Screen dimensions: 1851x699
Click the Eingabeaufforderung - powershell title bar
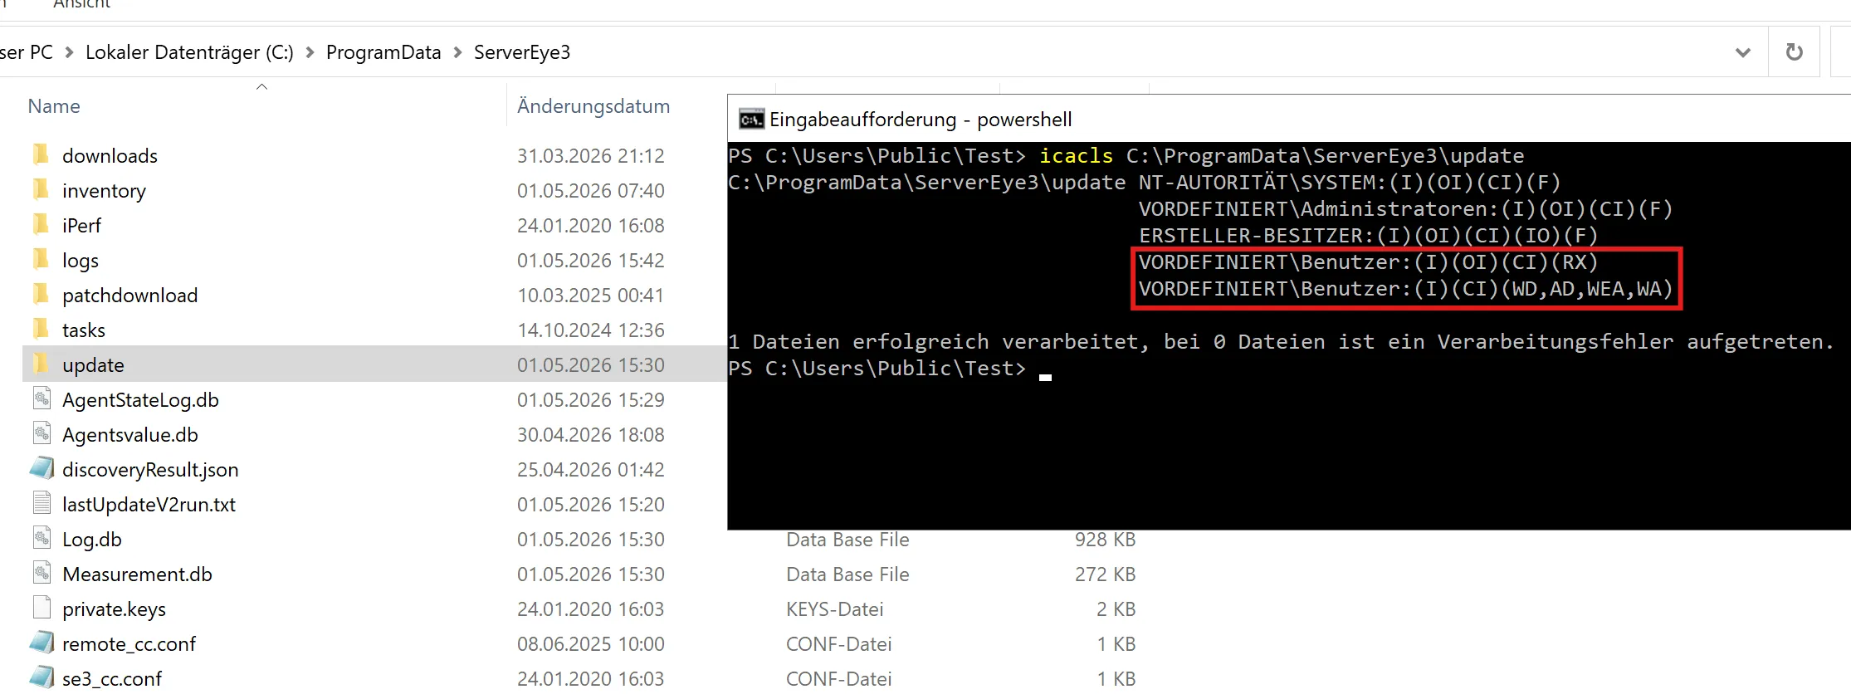click(1288, 120)
